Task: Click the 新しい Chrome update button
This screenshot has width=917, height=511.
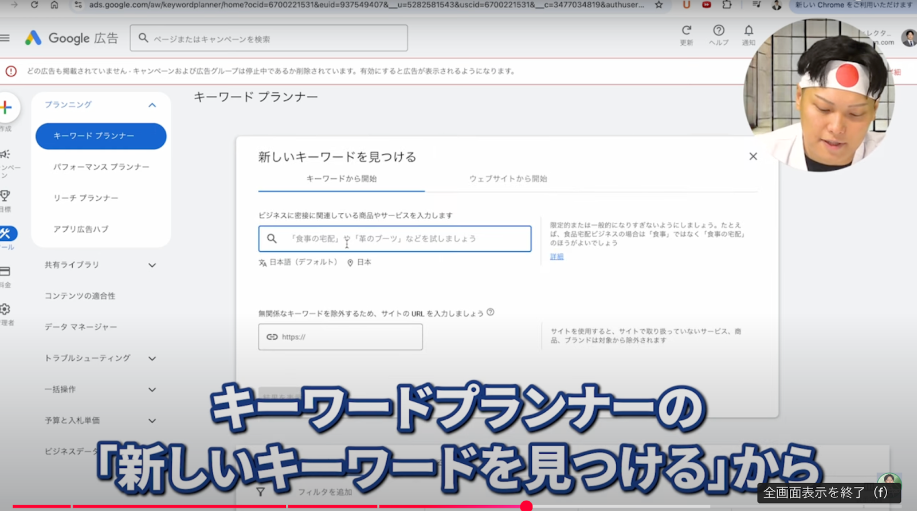Action: [x=853, y=5]
